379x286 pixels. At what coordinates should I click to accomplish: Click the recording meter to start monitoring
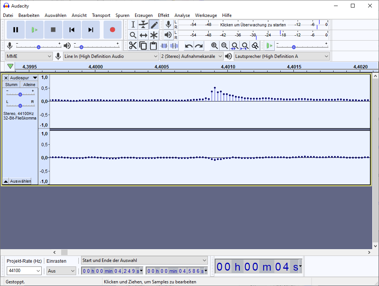point(253,25)
